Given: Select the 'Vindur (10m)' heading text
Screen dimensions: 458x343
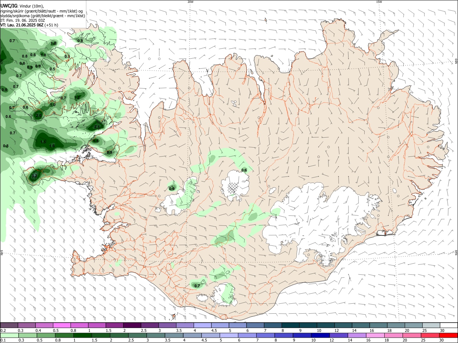Looking at the screenshot, I should (x=31, y=6).
